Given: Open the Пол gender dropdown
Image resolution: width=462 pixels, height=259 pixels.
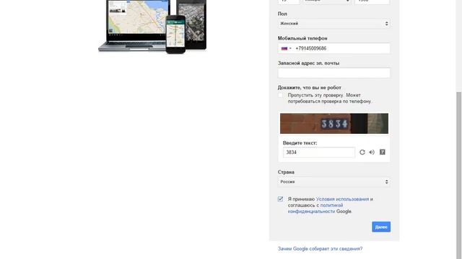Looking at the screenshot, I should click(334, 24).
